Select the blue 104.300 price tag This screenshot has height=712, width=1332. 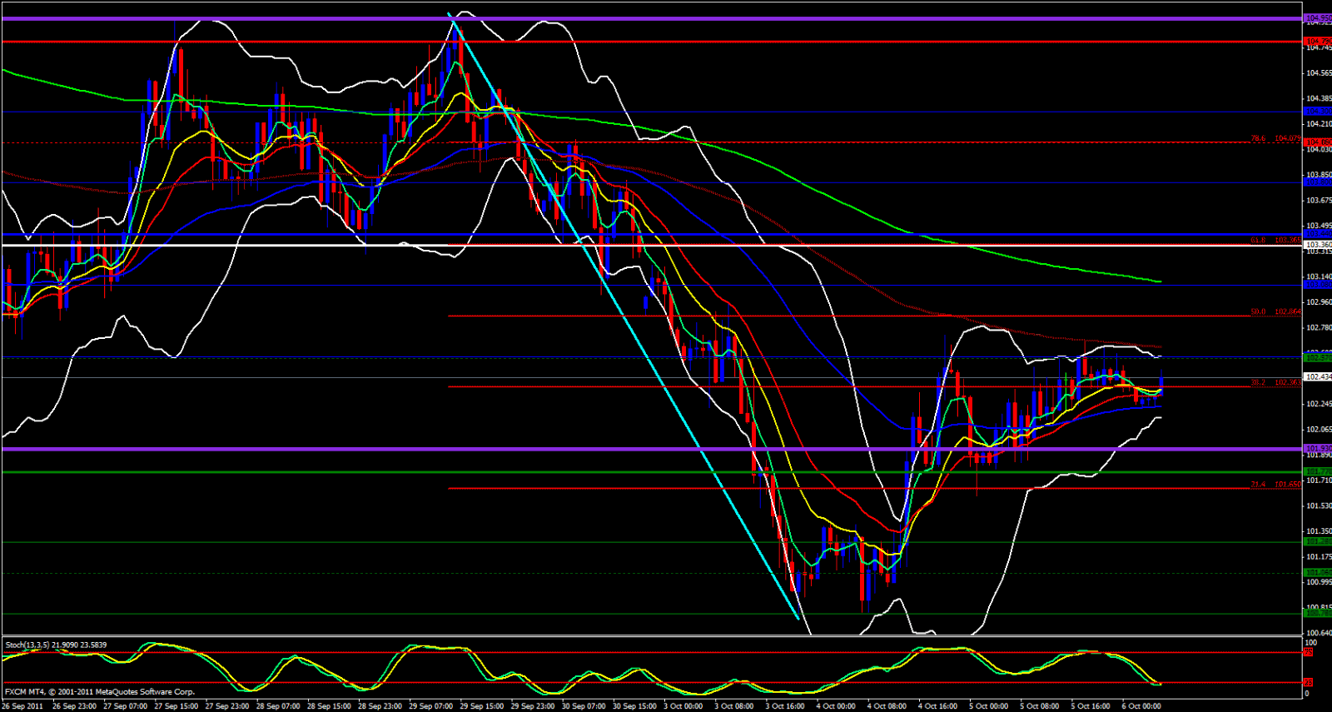[1318, 112]
